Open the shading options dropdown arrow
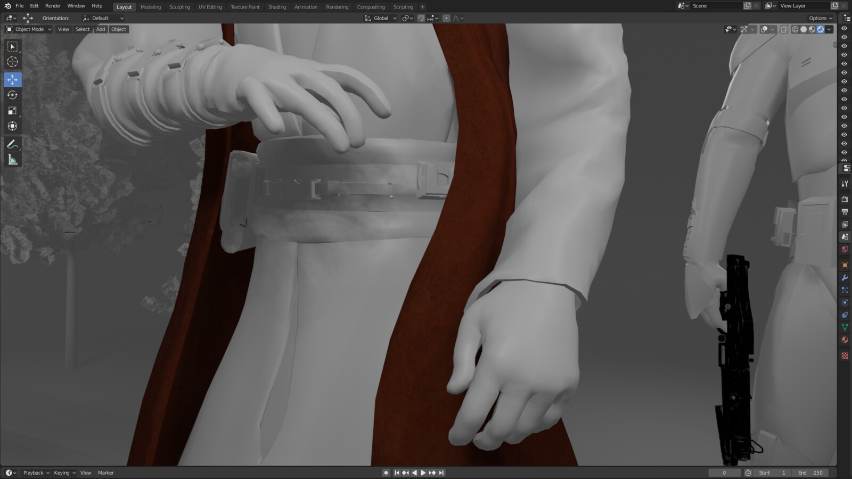852x479 pixels. [x=829, y=29]
